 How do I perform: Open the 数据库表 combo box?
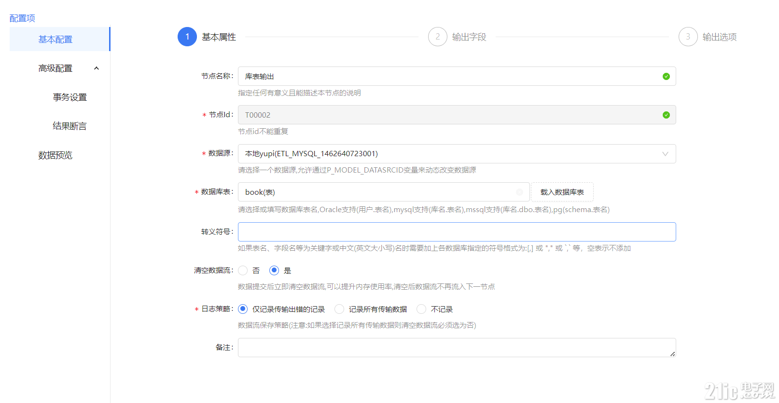(384, 192)
